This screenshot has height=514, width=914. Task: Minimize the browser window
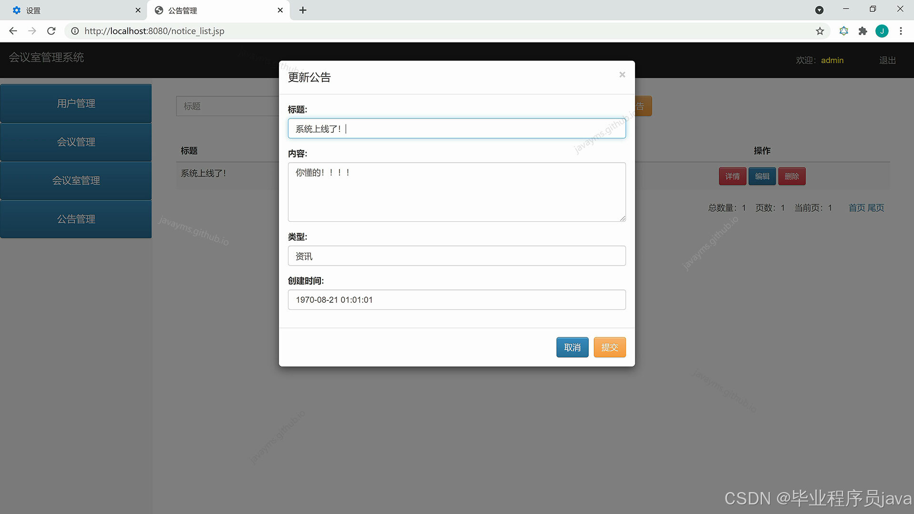tap(846, 9)
